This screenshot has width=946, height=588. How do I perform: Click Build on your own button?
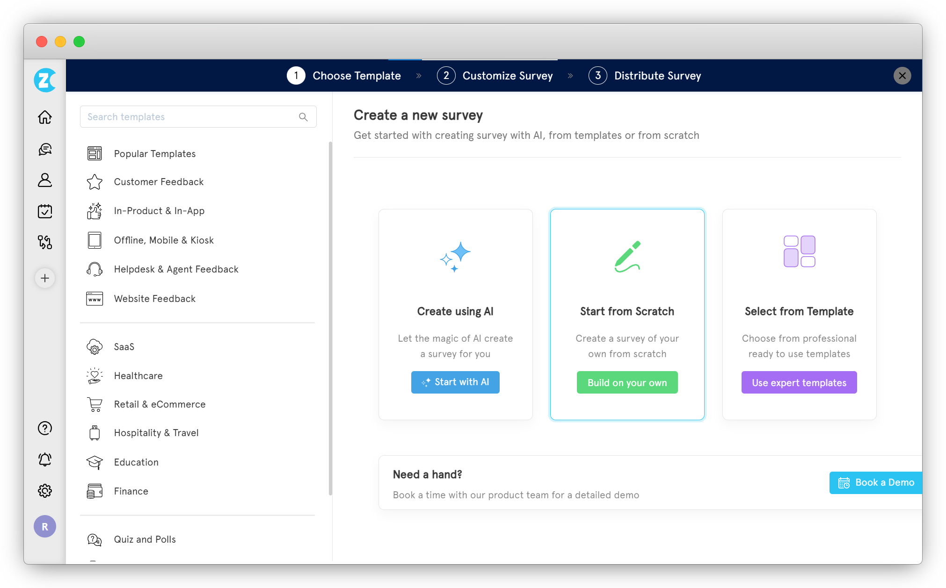[x=627, y=382]
